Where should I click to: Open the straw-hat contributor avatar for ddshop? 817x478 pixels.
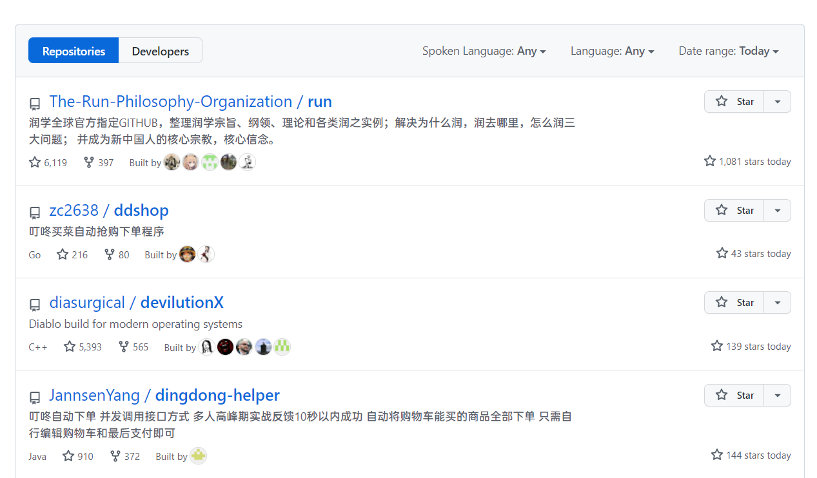tap(187, 254)
